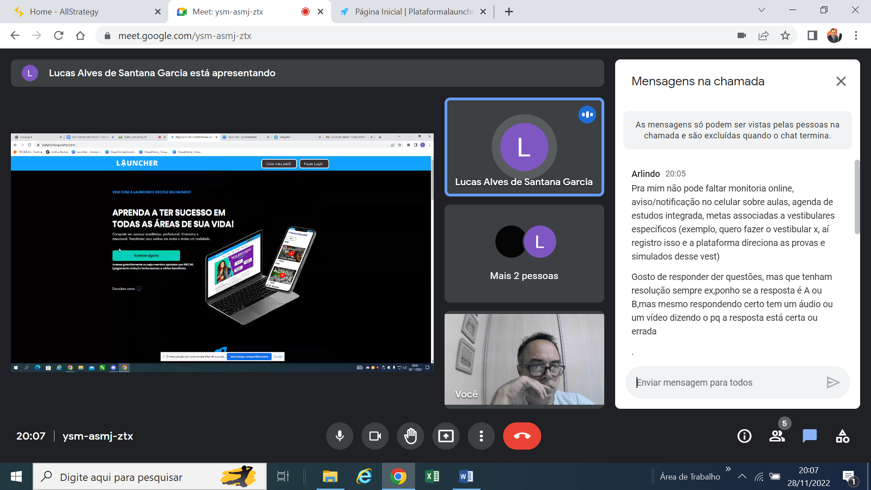Go forward in browser history
Image resolution: width=871 pixels, height=490 pixels.
[x=37, y=35]
